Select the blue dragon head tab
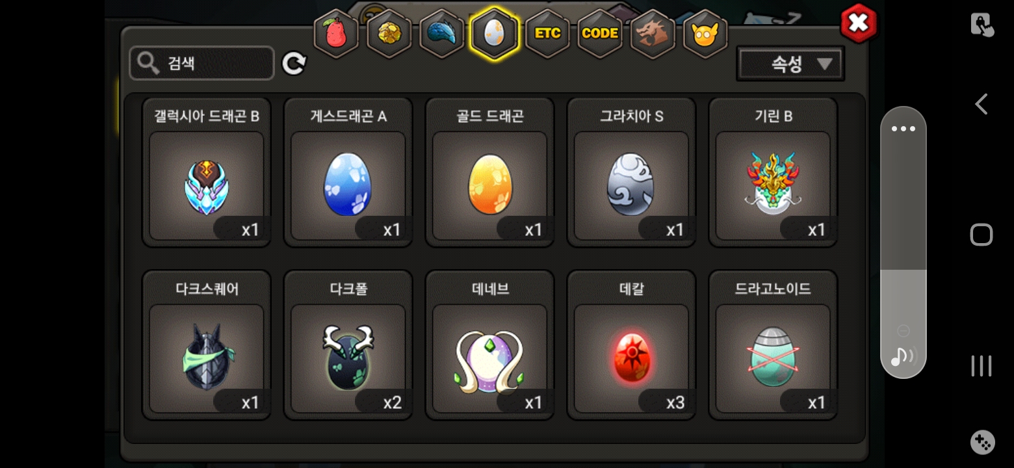The image size is (1014, 468). 441,34
